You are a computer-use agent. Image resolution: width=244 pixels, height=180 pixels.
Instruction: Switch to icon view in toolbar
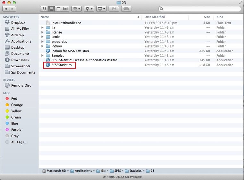(x=44, y=9)
